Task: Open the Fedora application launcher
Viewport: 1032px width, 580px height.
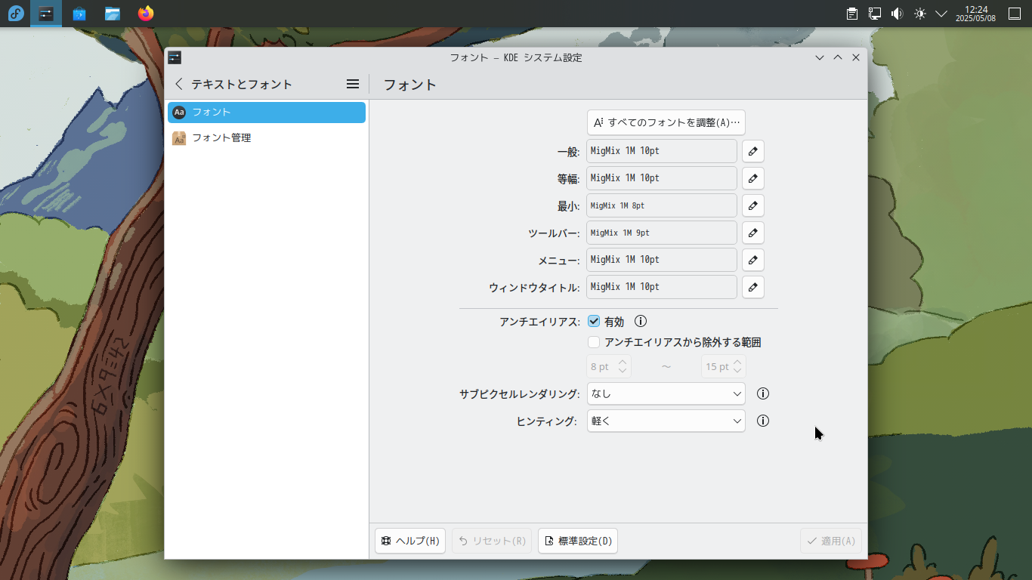Action: click(16, 14)
